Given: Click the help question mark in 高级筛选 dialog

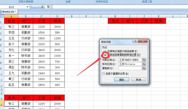Looking at the screenshot, I should click(x=135, y=41).
